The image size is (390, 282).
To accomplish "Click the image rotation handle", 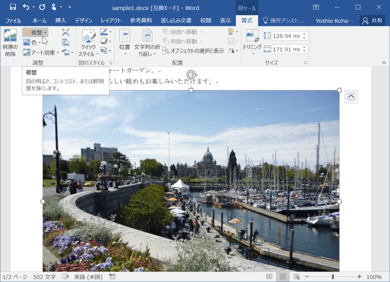I will click(x=191, y=74).
